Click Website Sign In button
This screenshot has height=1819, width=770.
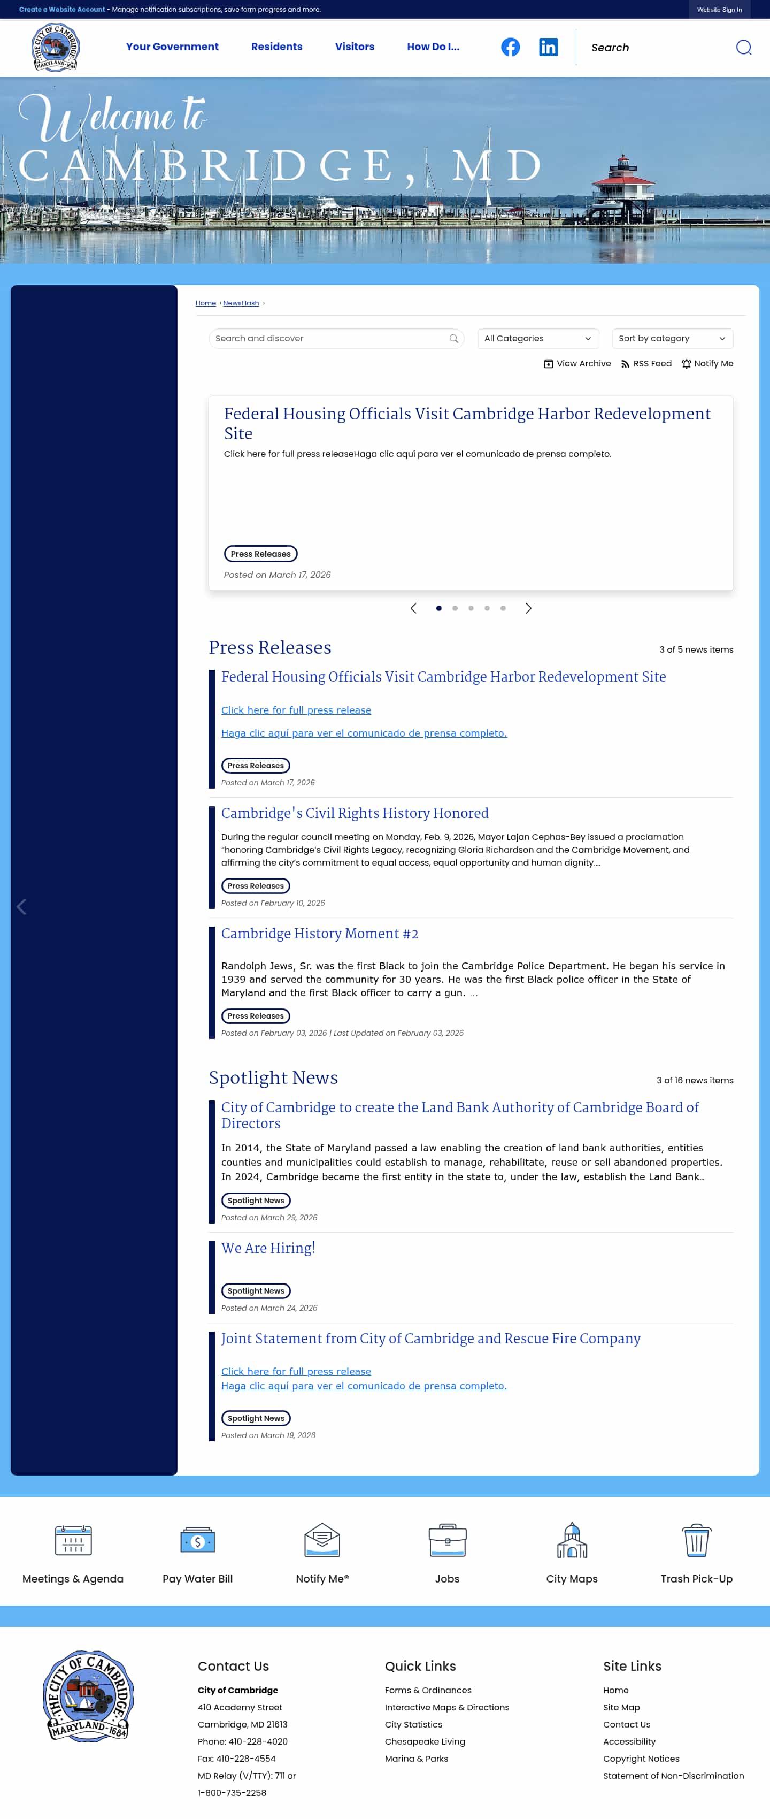719,9
